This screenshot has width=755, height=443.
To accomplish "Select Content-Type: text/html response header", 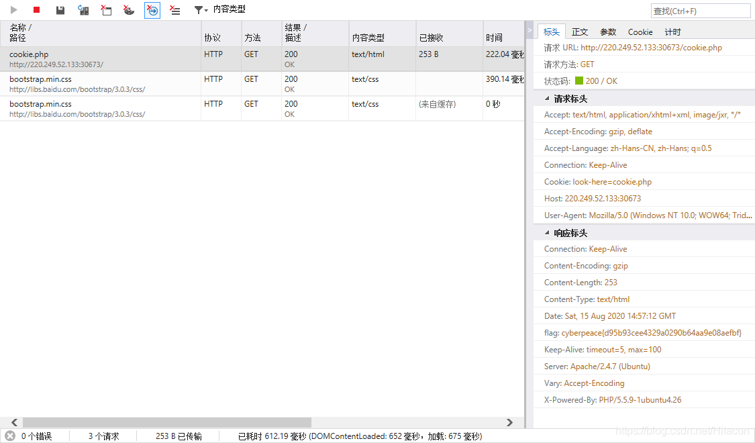I will point(644,299).
